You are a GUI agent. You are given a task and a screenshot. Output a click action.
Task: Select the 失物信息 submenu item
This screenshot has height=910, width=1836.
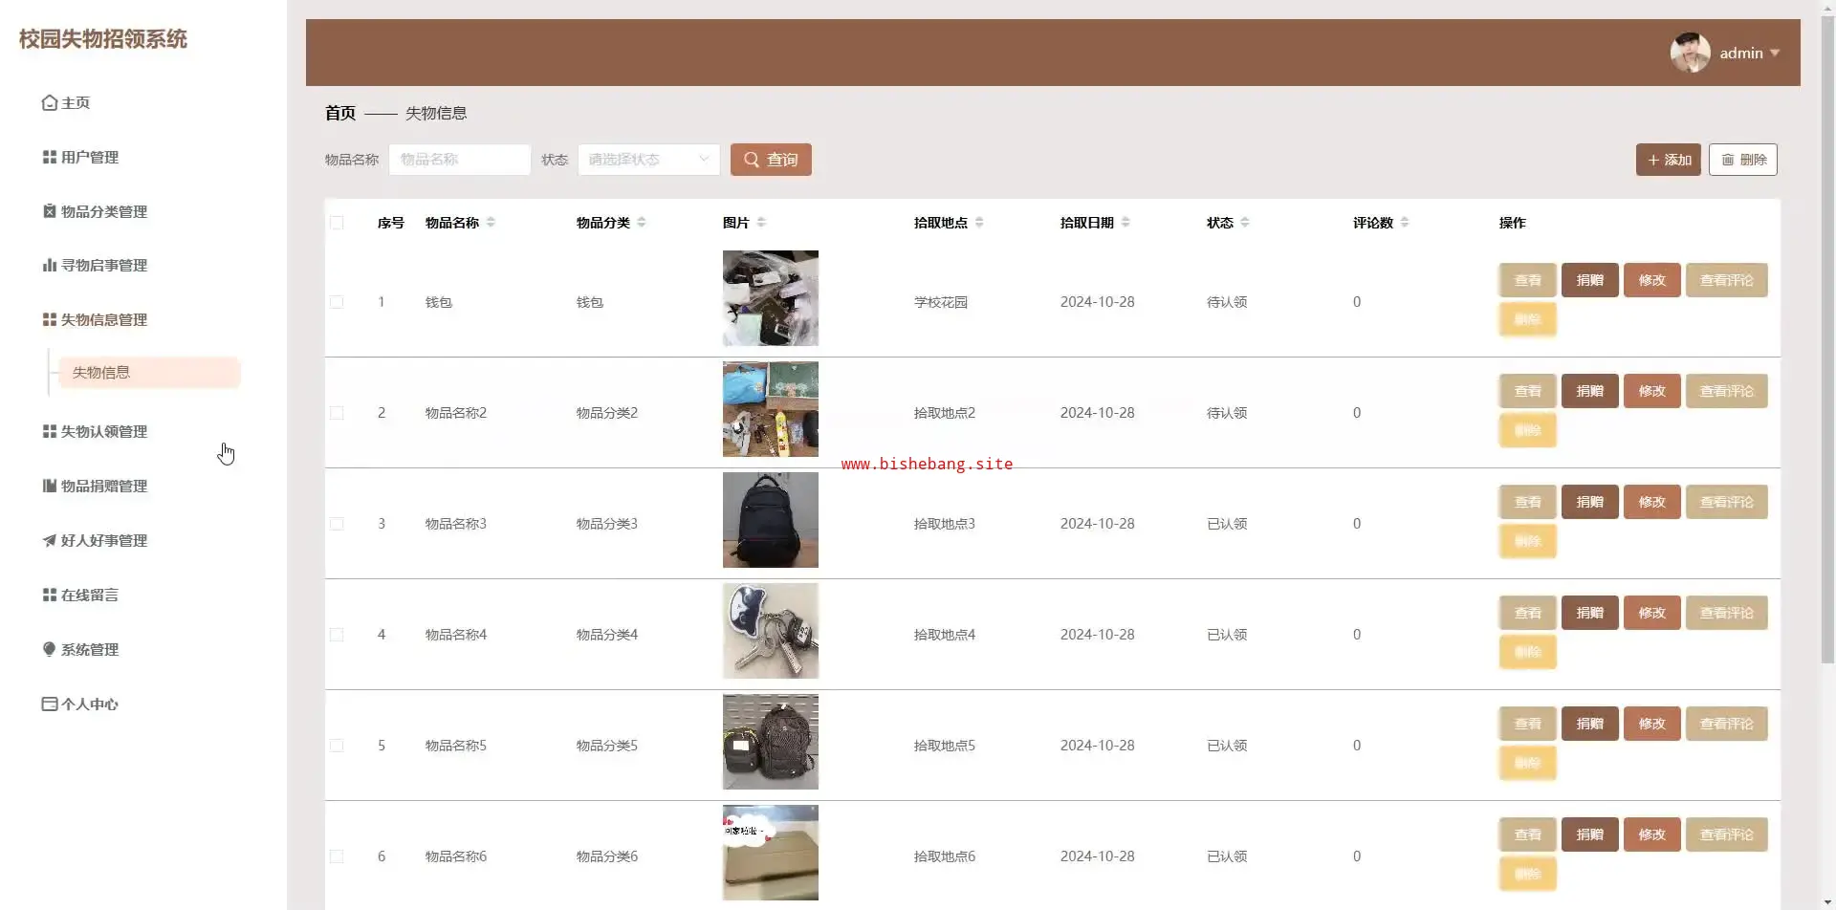pyautogui.click(x=148, y=373)
